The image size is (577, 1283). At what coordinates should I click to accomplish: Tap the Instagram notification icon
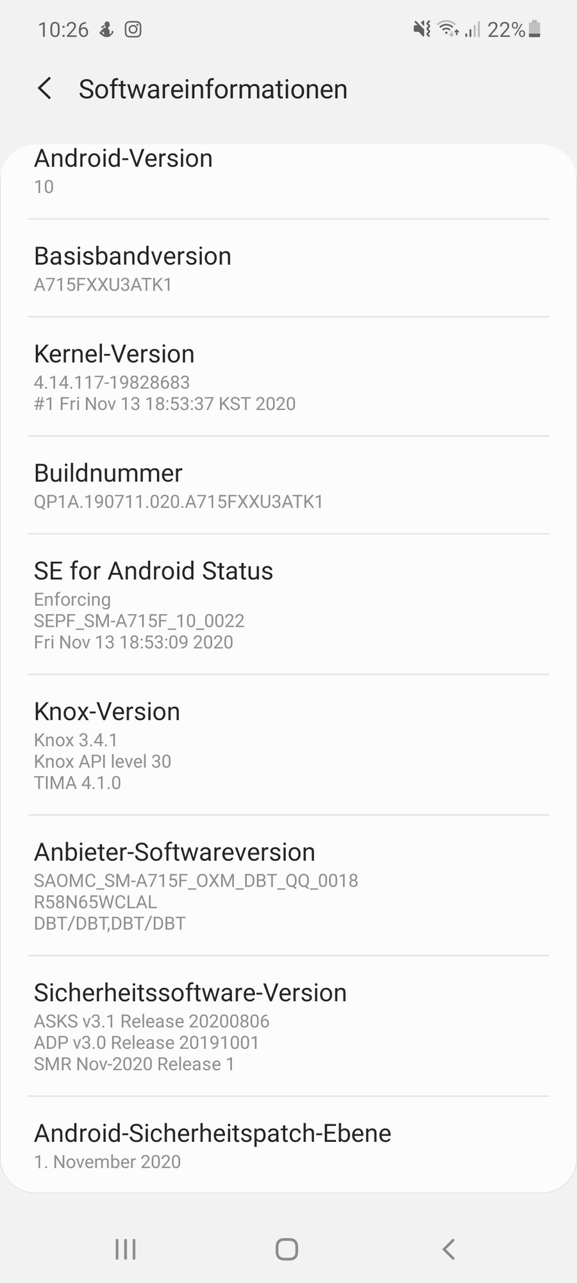[x=133, y=30]
